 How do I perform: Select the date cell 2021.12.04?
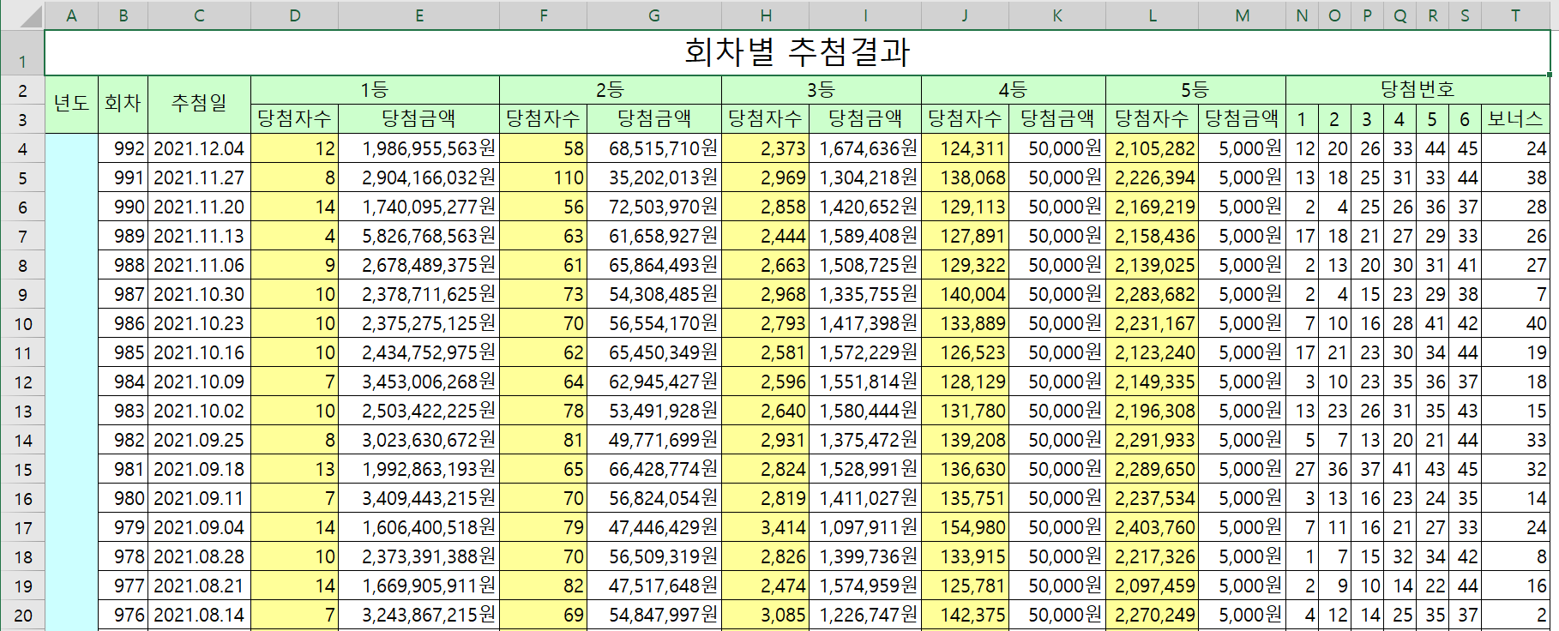[199, 148]
